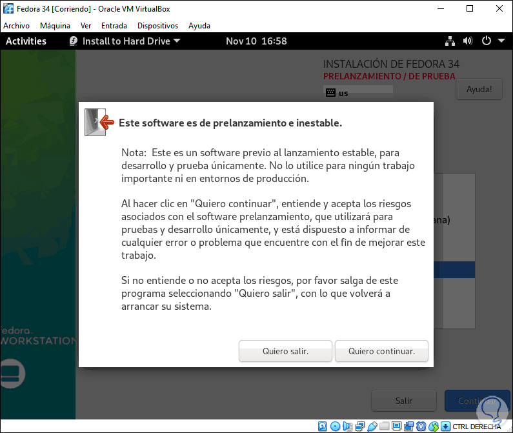
Task: Click the exit door icon in the dialog
Action: [99, 123]
